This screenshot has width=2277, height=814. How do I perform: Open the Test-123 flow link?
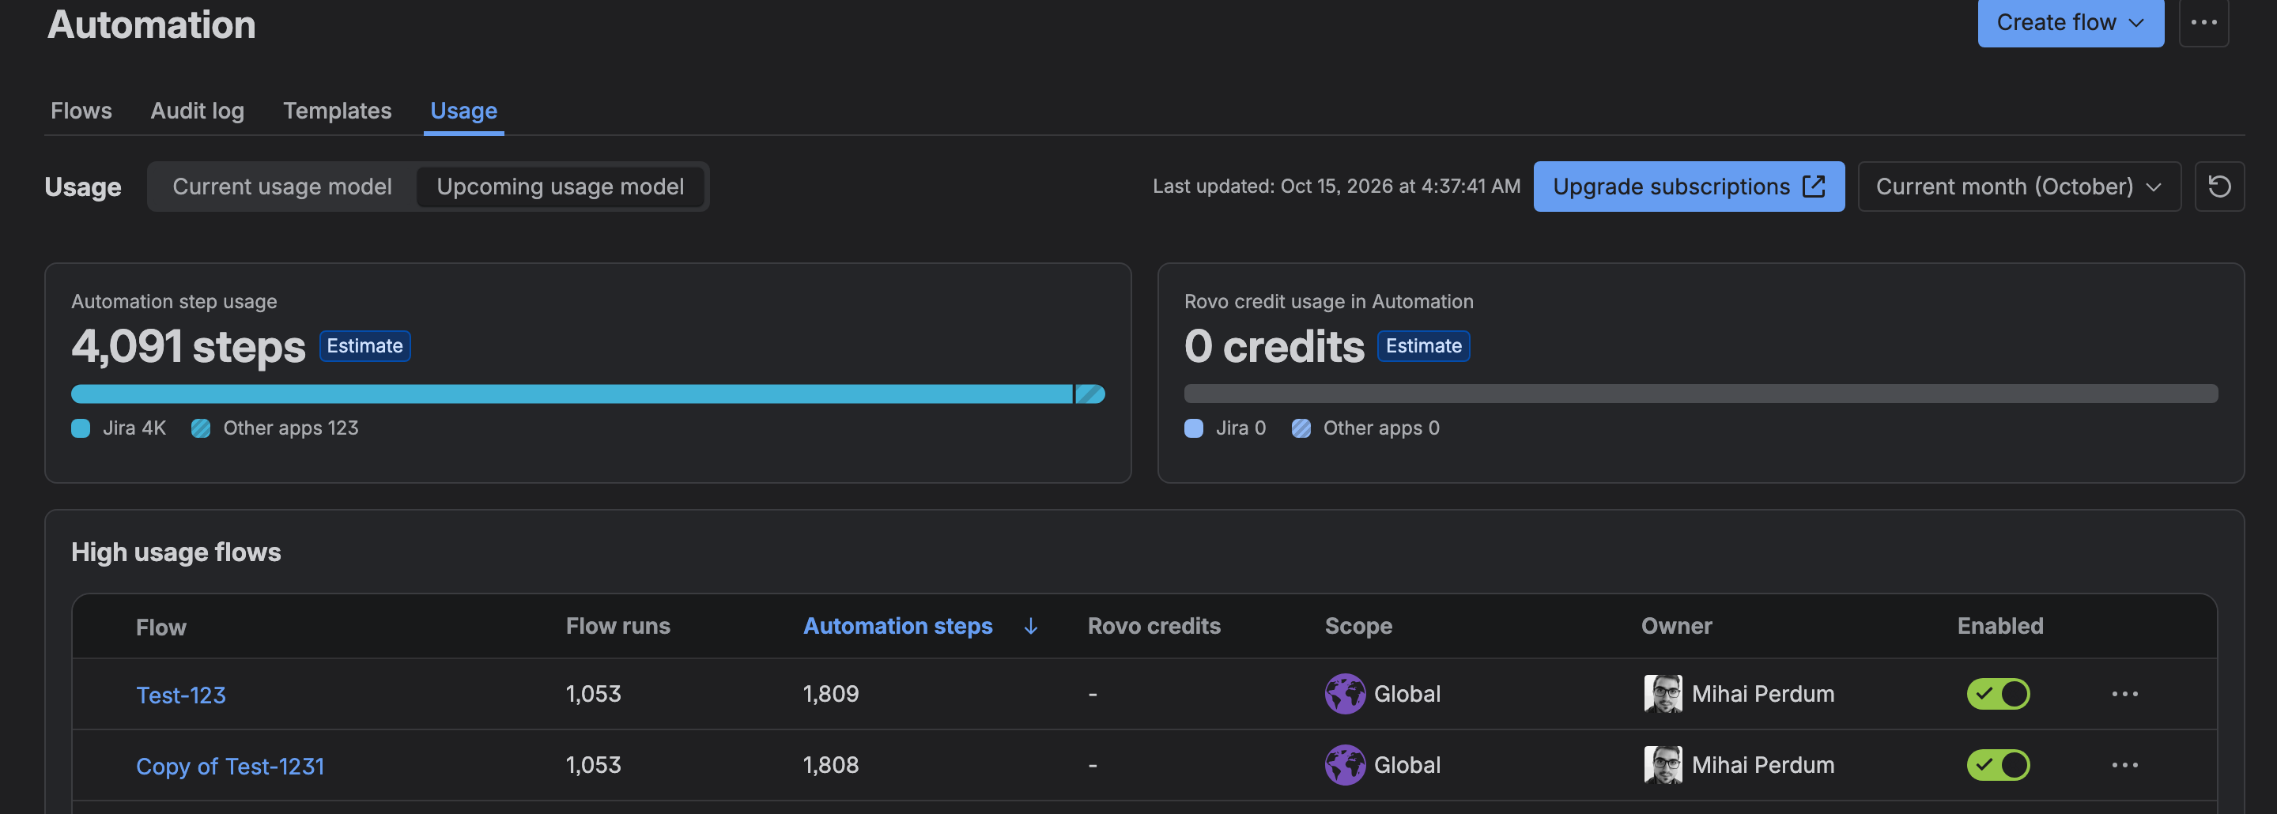tap(180, 695)
